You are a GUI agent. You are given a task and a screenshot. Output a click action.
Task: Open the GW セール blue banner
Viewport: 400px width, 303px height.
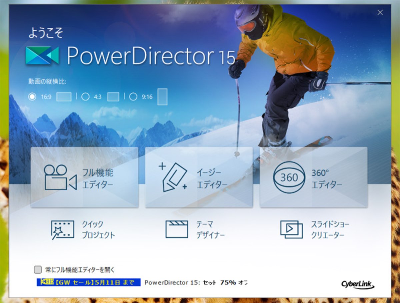click(88, 282)
